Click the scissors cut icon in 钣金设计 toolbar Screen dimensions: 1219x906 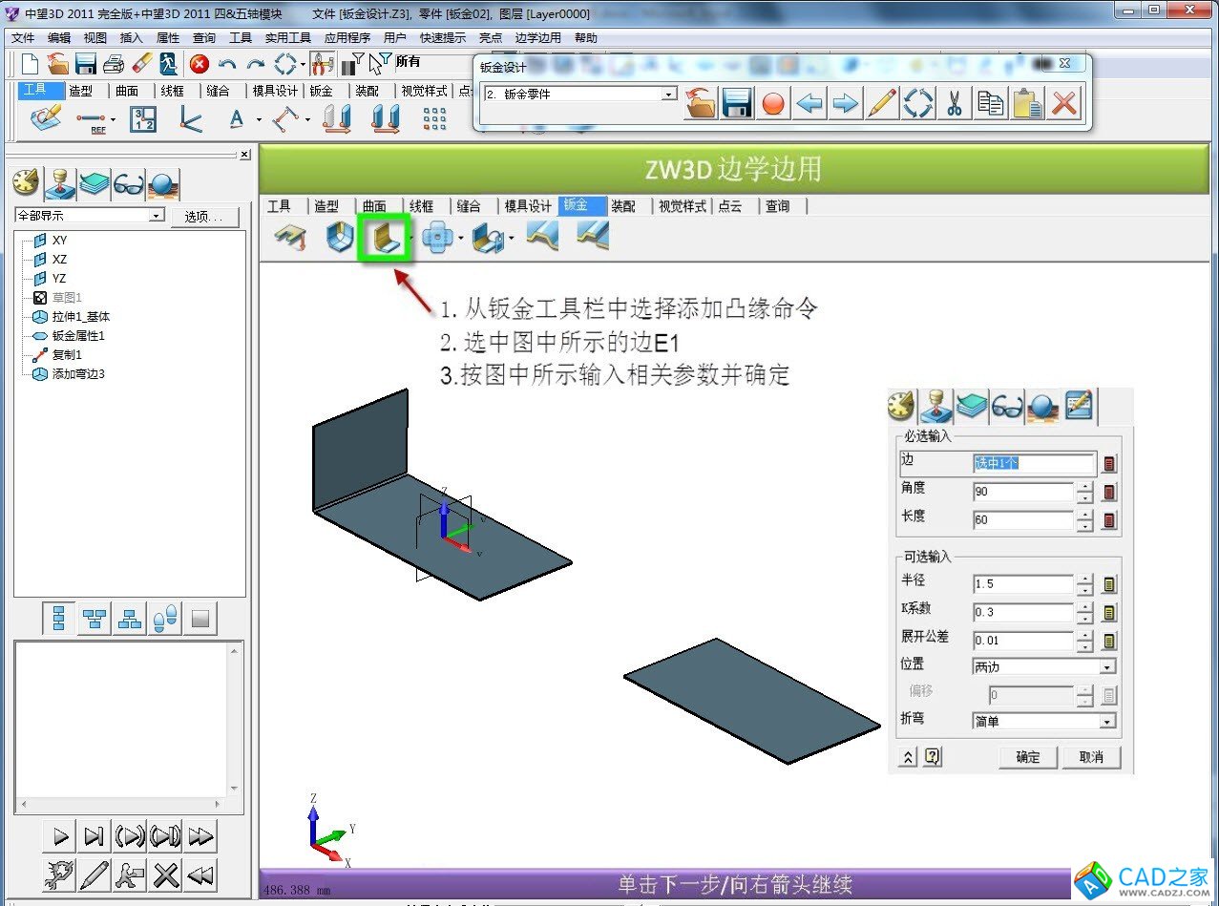point(954,102)
